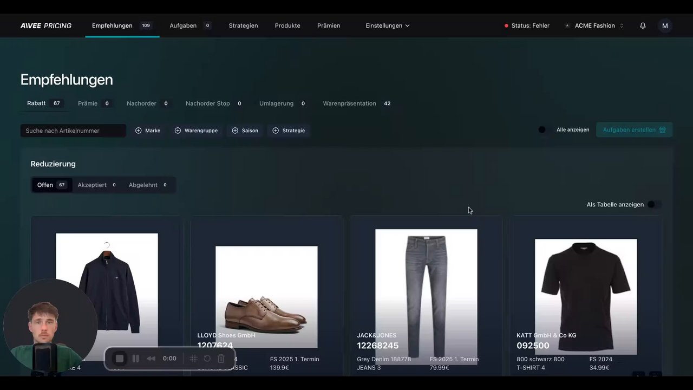Click FS 2024 season on KATT card
The image size is (693, 390).
pyautogui.click(x=601, y=359)
